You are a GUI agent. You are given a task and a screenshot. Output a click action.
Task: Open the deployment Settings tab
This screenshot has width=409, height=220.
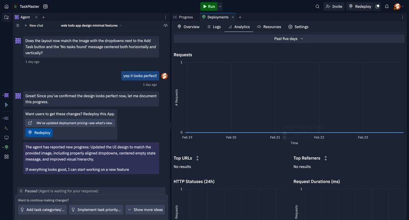coord(299,27)
